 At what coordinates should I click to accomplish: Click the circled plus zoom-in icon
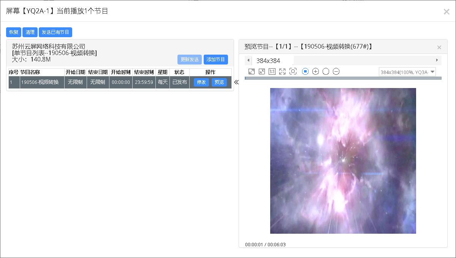tap(315, 71)
